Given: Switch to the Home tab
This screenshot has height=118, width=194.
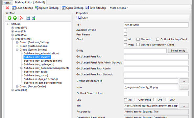Looking at the screenshot, I should (x=7, y=3).
